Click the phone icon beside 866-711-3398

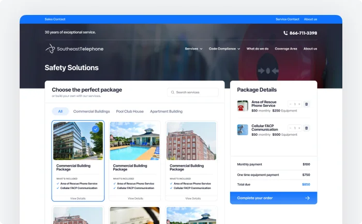click(285, 33)
